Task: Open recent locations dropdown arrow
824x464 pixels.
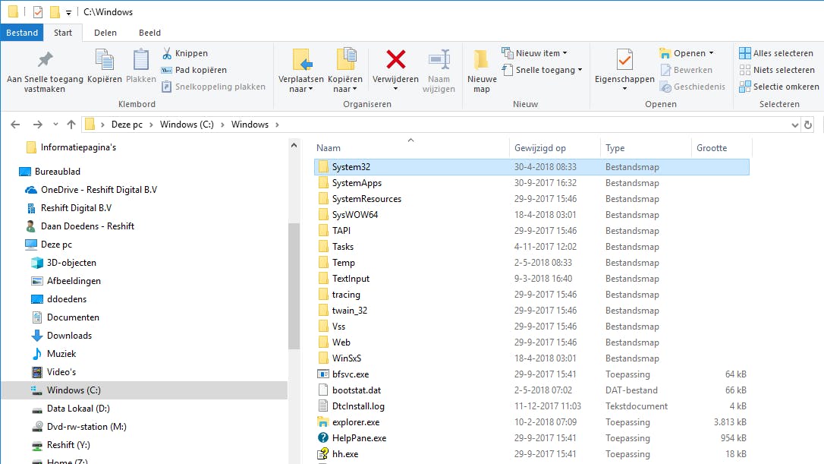Action: [55, 125]
